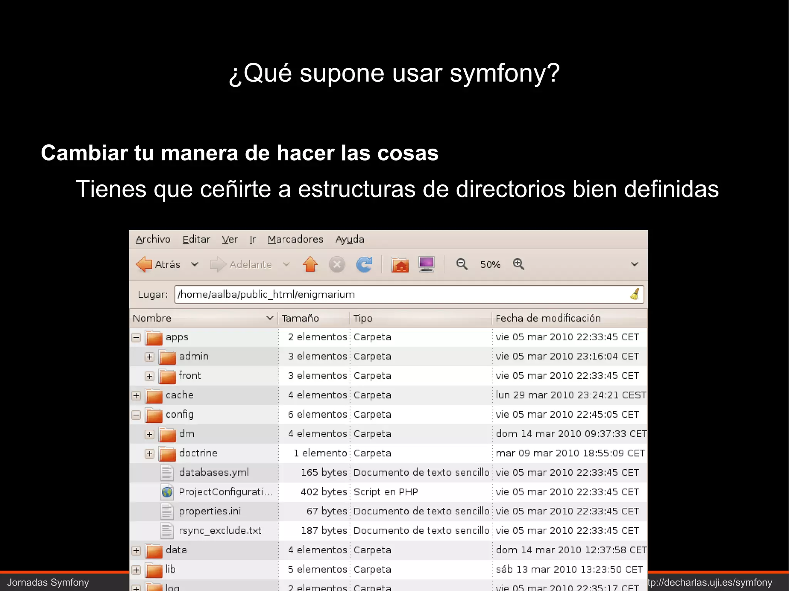The width and height of the screenshot is (789, 591).
Task: Open the Ayuda menu
Action: 350,239
